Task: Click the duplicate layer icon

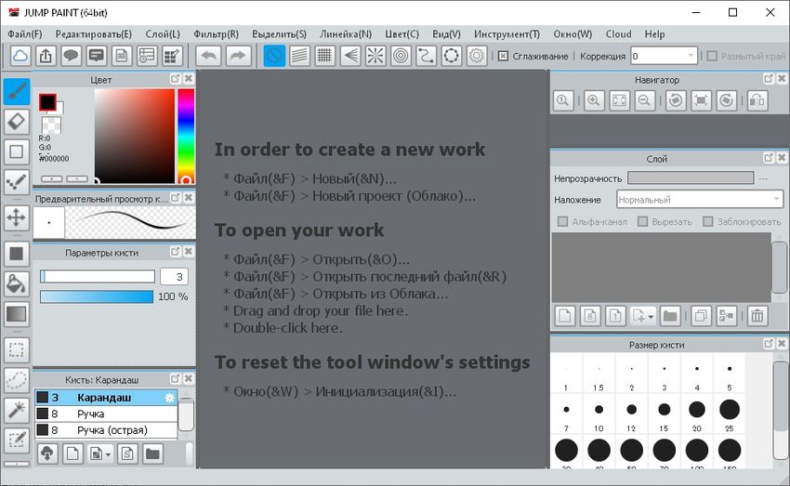Action: click(x=701, y=316)
